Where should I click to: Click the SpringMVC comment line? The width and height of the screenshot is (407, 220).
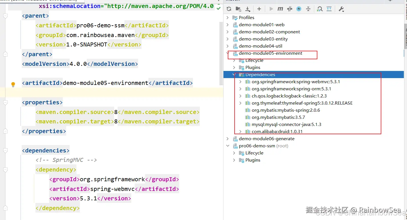pyautogui.click(x=66, y=160)
